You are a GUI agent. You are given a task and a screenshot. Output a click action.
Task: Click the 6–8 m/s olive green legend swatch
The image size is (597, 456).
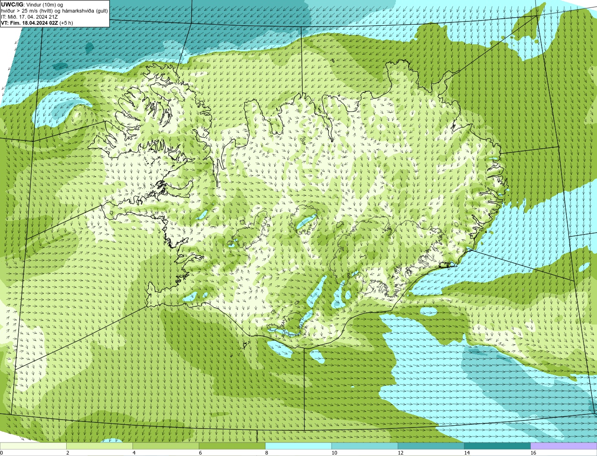click(x=232, y=446)
